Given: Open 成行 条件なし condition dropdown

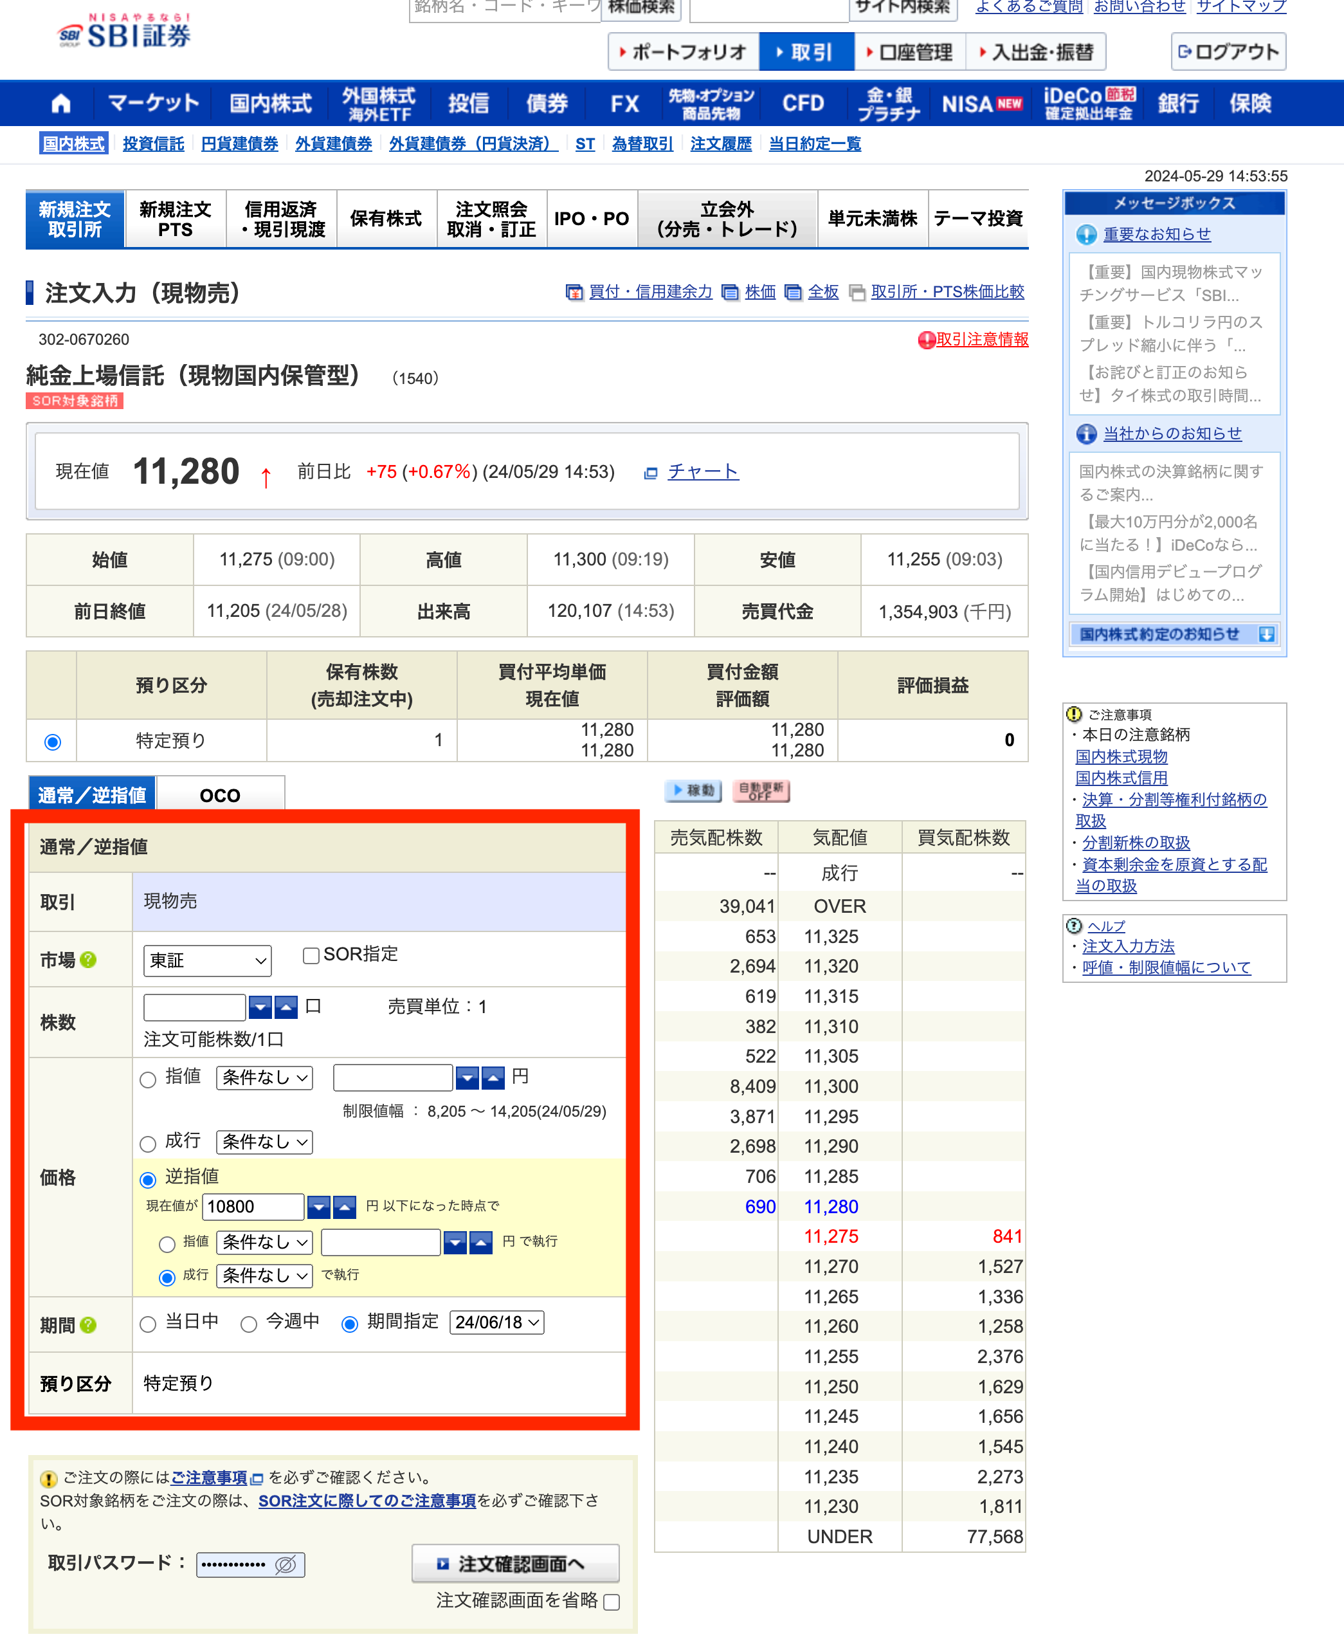Looking at the screenshot, I should click(264, 1142).
